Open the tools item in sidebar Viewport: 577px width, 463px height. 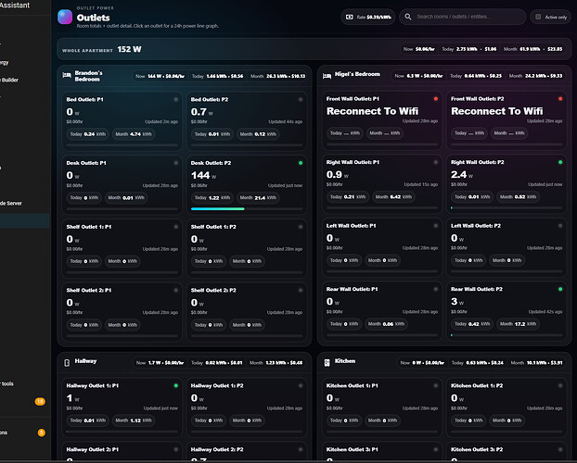tap(7, 383)
